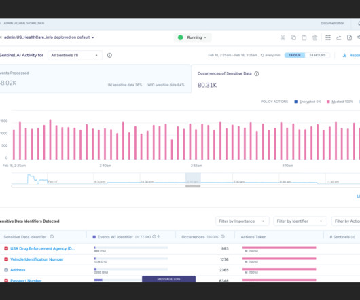Viewport: 360px width, 300px height.
Task: Click purple swatch in Events W/ Identifier header
Action: click(94, 237)
